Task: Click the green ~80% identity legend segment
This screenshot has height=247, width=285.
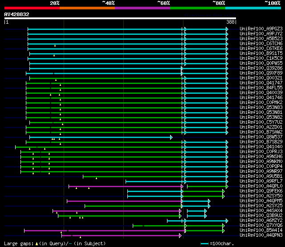Action: pyautogui.click(x=198, y=8)
